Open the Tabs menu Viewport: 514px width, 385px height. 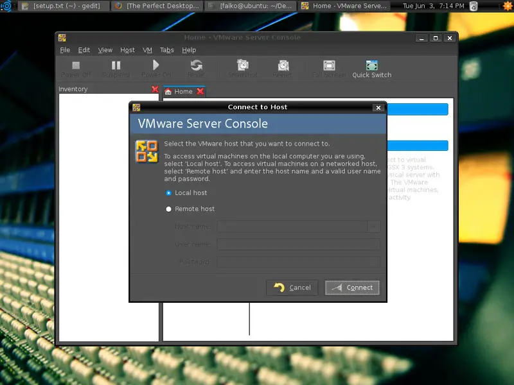(167, 50)
